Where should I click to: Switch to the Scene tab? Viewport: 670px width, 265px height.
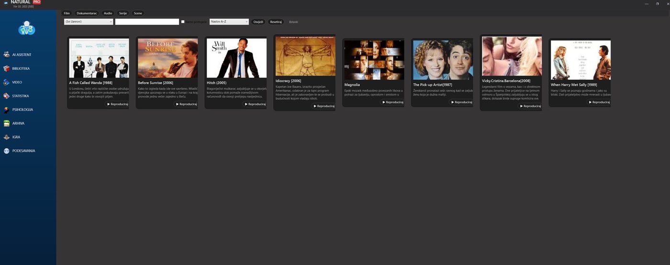tap(138, 13)
